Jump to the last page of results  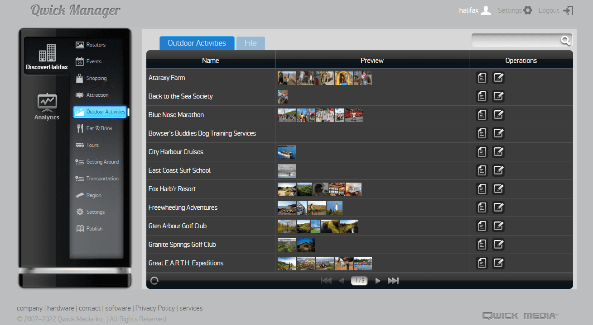click(393, 281)
